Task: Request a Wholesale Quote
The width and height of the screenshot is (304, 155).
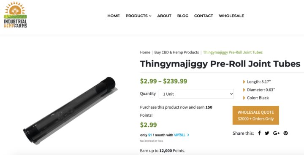Action: 256,115
